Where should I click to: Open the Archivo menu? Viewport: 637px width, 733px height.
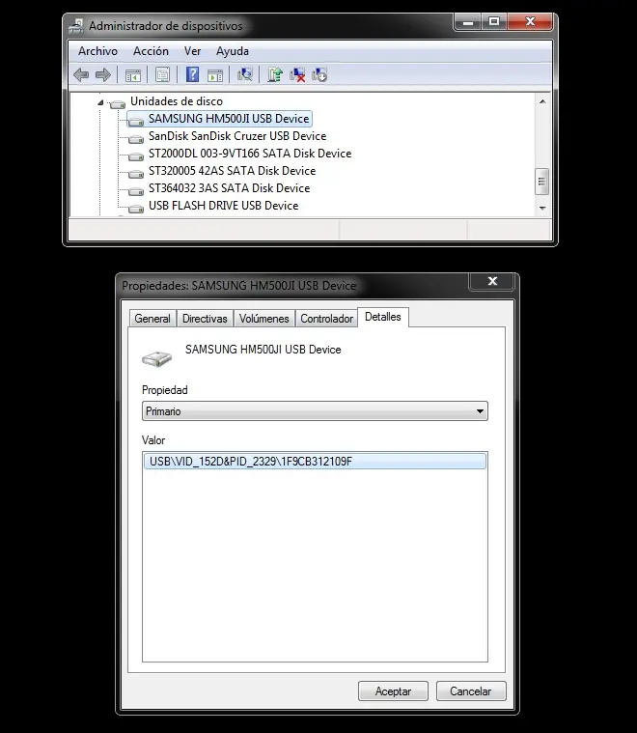pos(97,51)
